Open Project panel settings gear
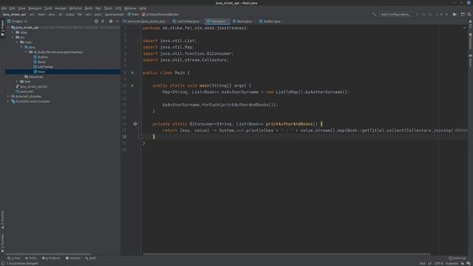The width and height of the screenshot is (473, 266). [x=111, y=21]
